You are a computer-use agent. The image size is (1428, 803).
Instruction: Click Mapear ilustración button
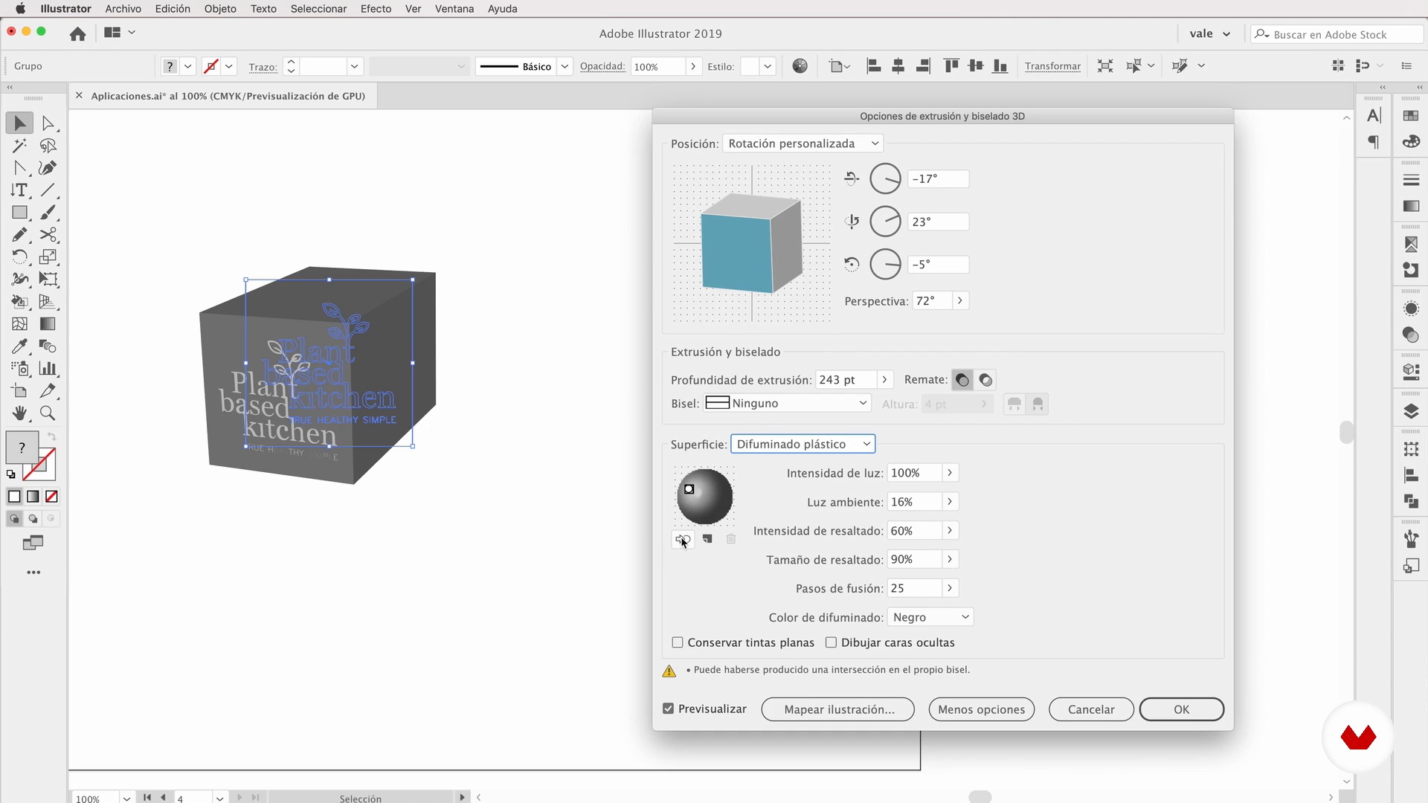pyautogui.click(x=838, y=709)
